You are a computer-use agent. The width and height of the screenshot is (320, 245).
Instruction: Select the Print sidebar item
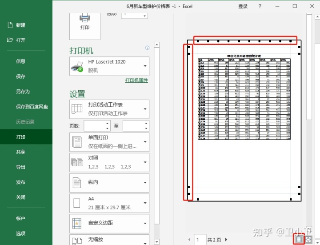coord(26,137)
